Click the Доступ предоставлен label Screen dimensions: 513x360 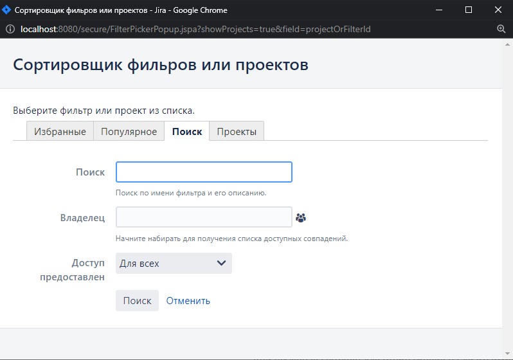click(x=72, y=270)
